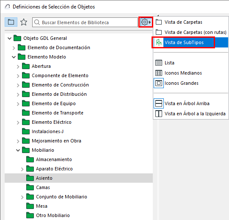The height and width of the screenshot is (220, 229).
Task: Select Elemento de Distribución subtype
Action: pyautogui.click(x=59, y=94)
